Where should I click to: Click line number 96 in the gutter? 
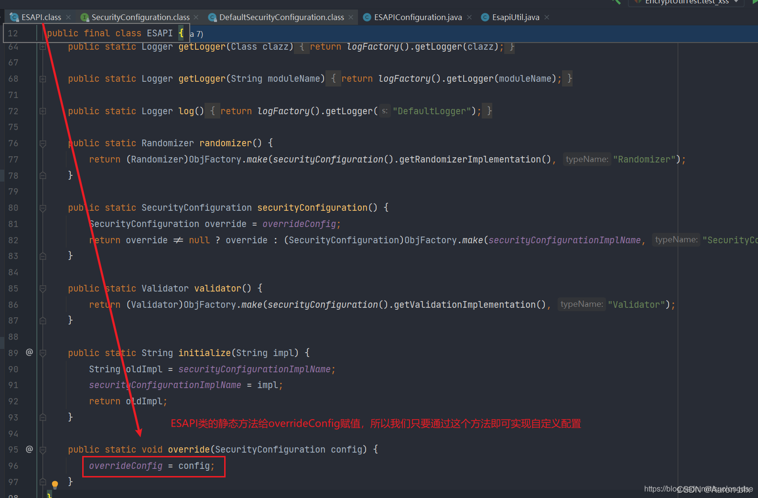tap(13, 466)
